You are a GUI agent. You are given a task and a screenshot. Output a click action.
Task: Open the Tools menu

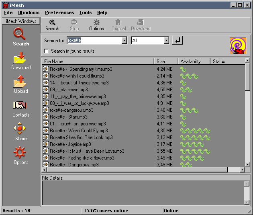click(85, 12)
